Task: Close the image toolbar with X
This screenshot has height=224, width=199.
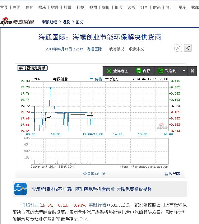Action: point(192,71)
